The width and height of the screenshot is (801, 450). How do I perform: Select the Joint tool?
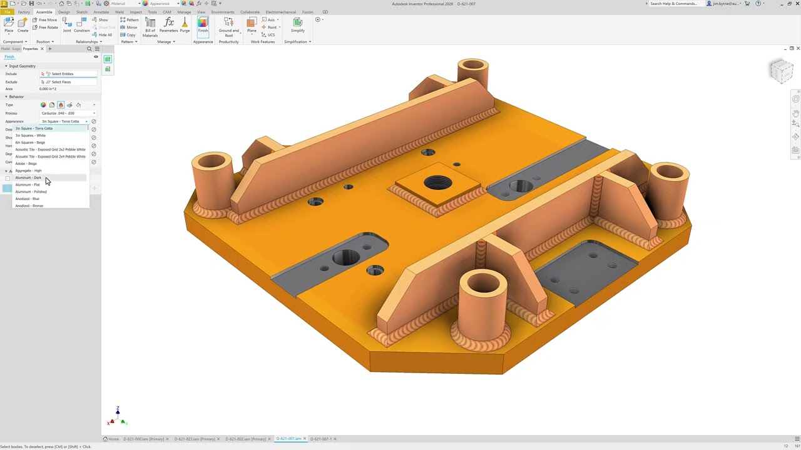tap(66, 25)
